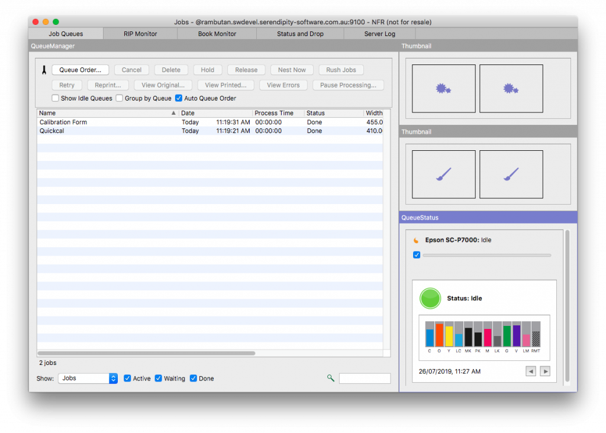Screen dimensions: 606x433
Task: Click the flame icon beside Epson SC-P7000
Action: 417,240
